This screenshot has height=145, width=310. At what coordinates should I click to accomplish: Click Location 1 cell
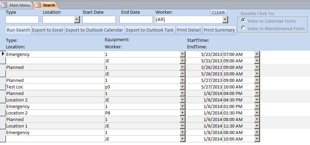click(x=55, y=126)
